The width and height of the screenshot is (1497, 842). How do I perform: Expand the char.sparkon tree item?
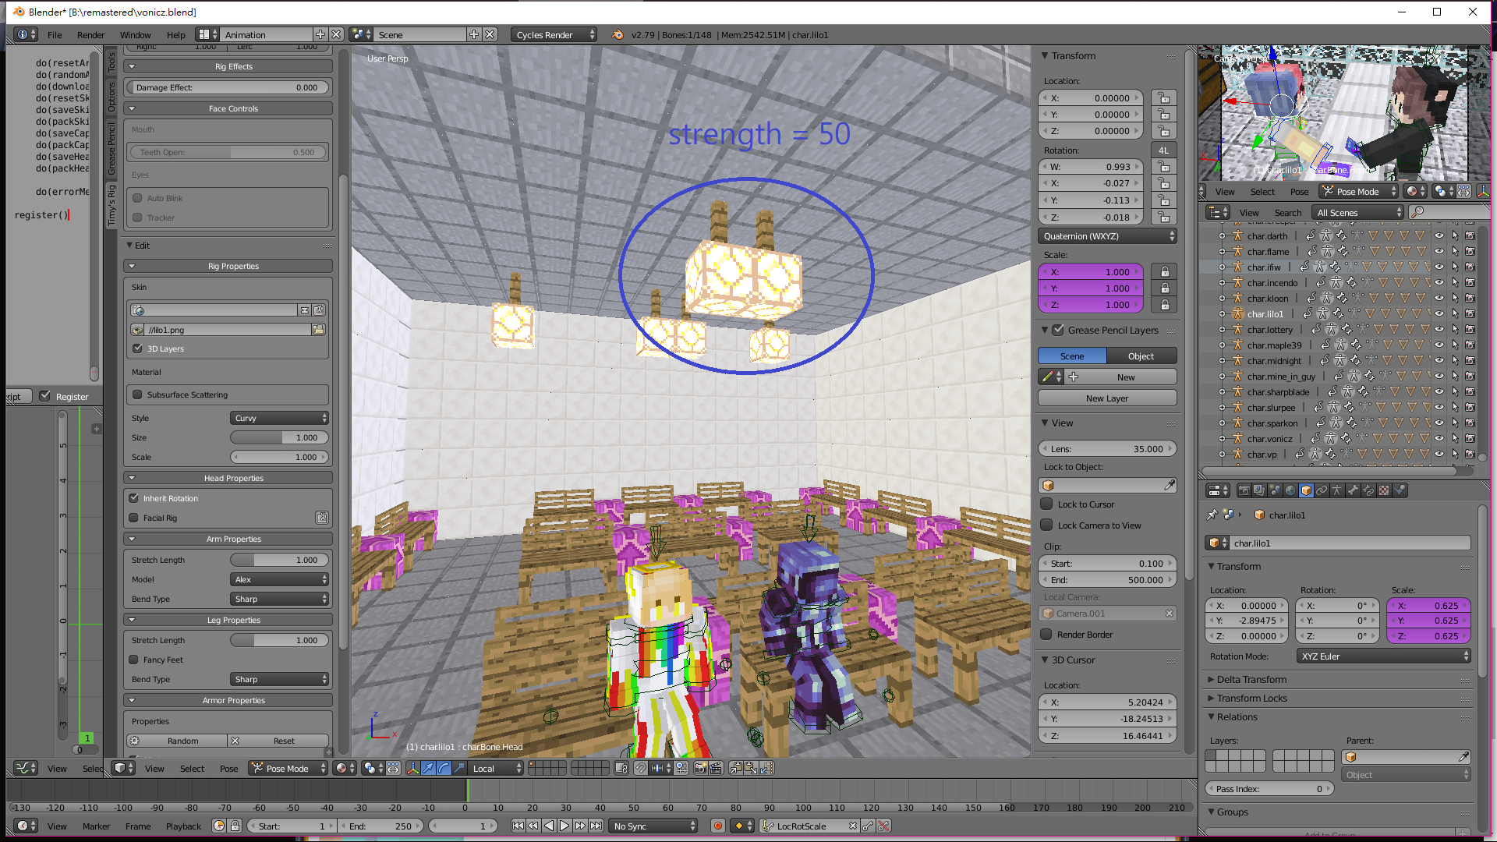(x=1222, y=423)
